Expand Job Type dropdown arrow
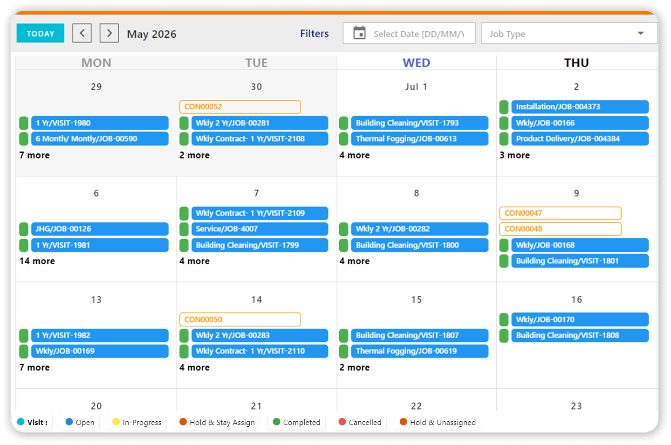Viewport: 671px width, 445px height. tap(641, 34)
